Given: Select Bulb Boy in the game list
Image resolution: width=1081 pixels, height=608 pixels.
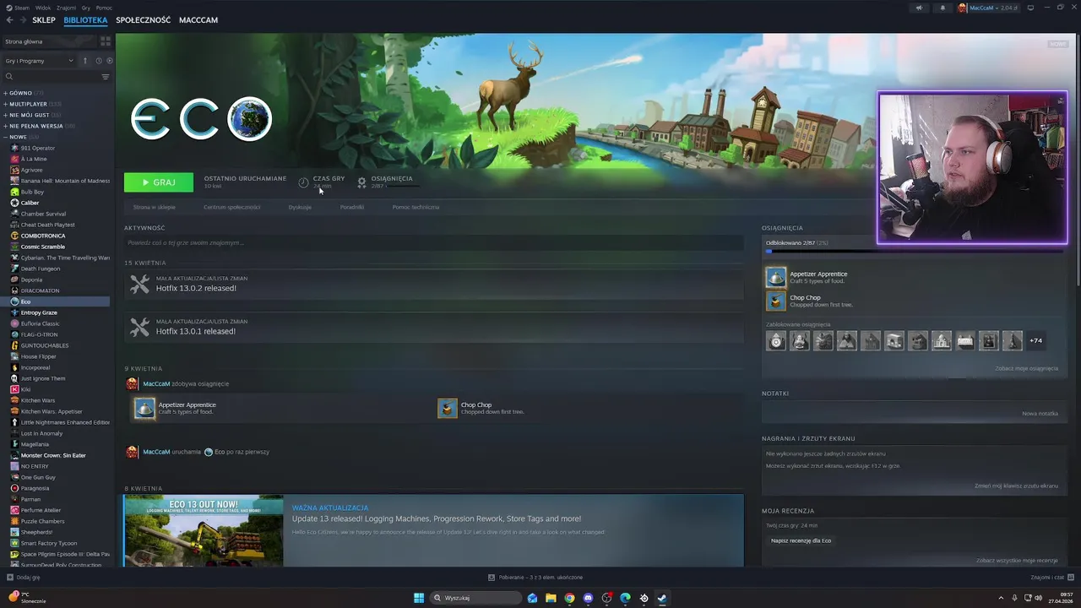Looking at the screenshot, I should click(x=32, y=192).
